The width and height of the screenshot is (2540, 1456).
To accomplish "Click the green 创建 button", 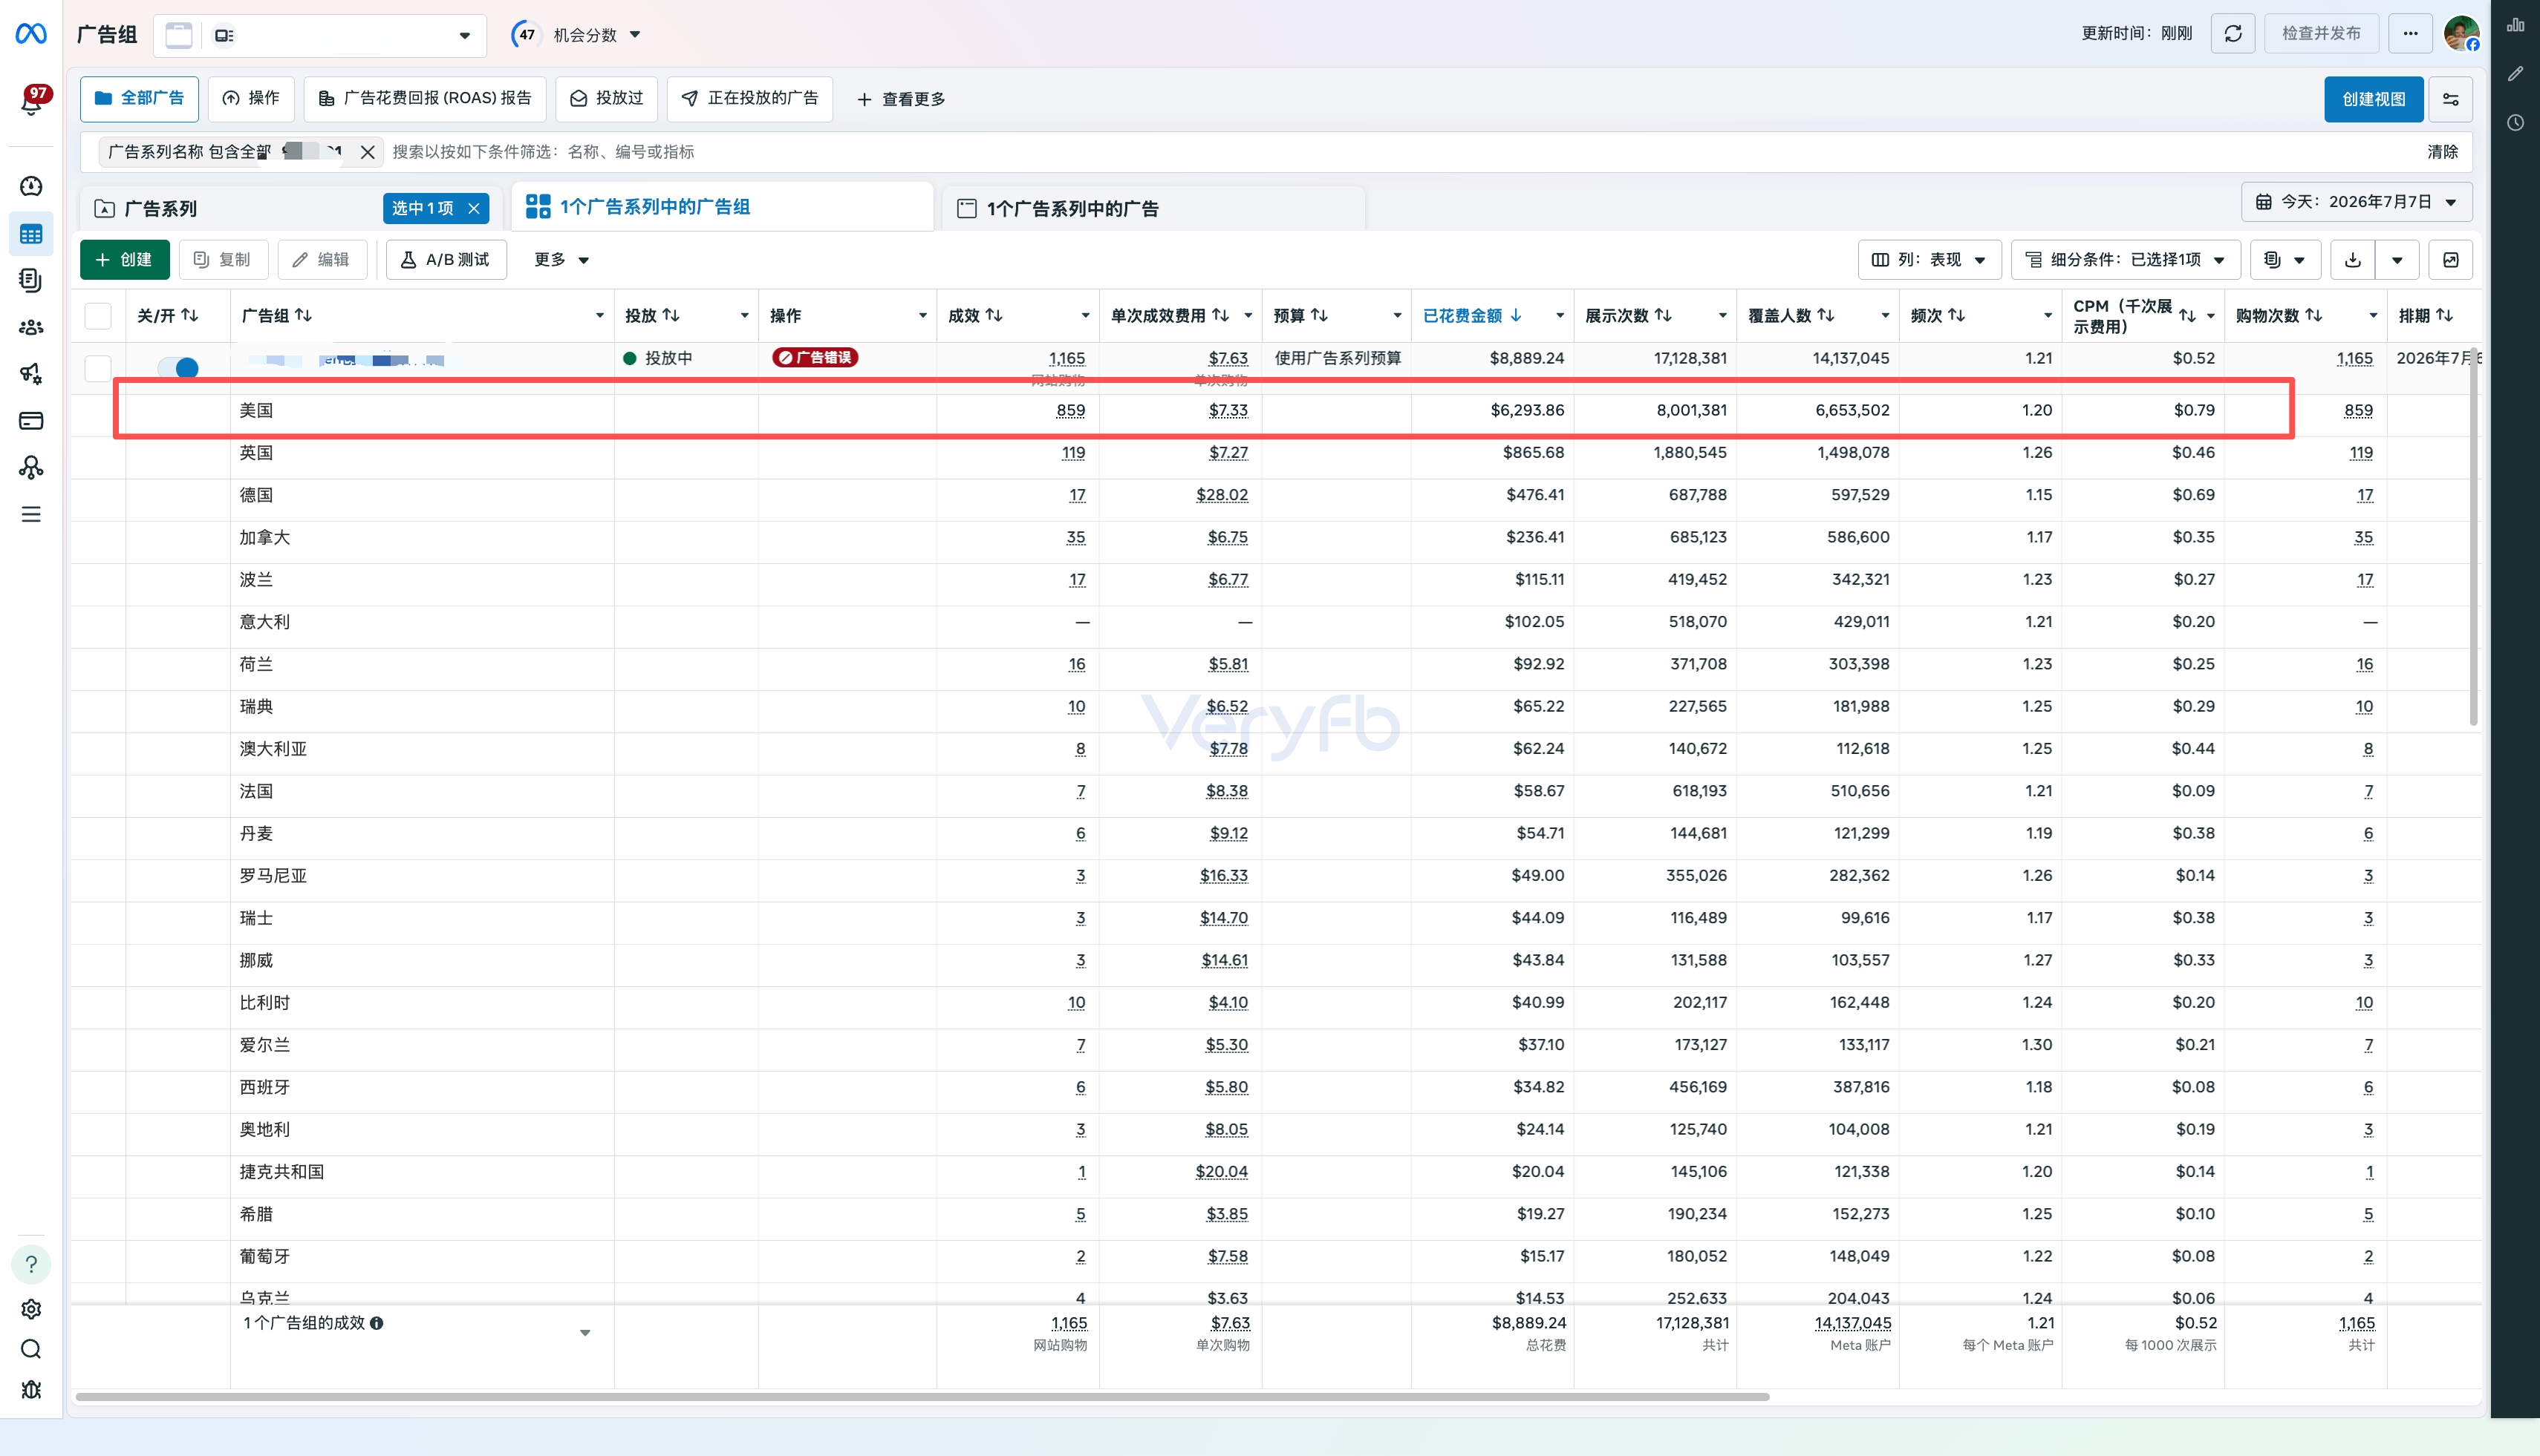I will click(124, 260).
